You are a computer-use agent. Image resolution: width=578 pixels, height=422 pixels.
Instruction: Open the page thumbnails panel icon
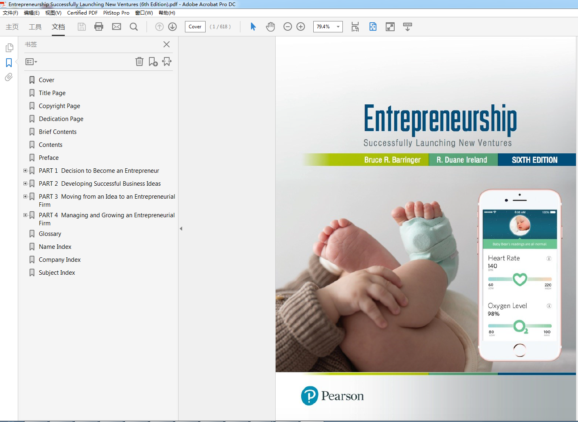(9, 48)
